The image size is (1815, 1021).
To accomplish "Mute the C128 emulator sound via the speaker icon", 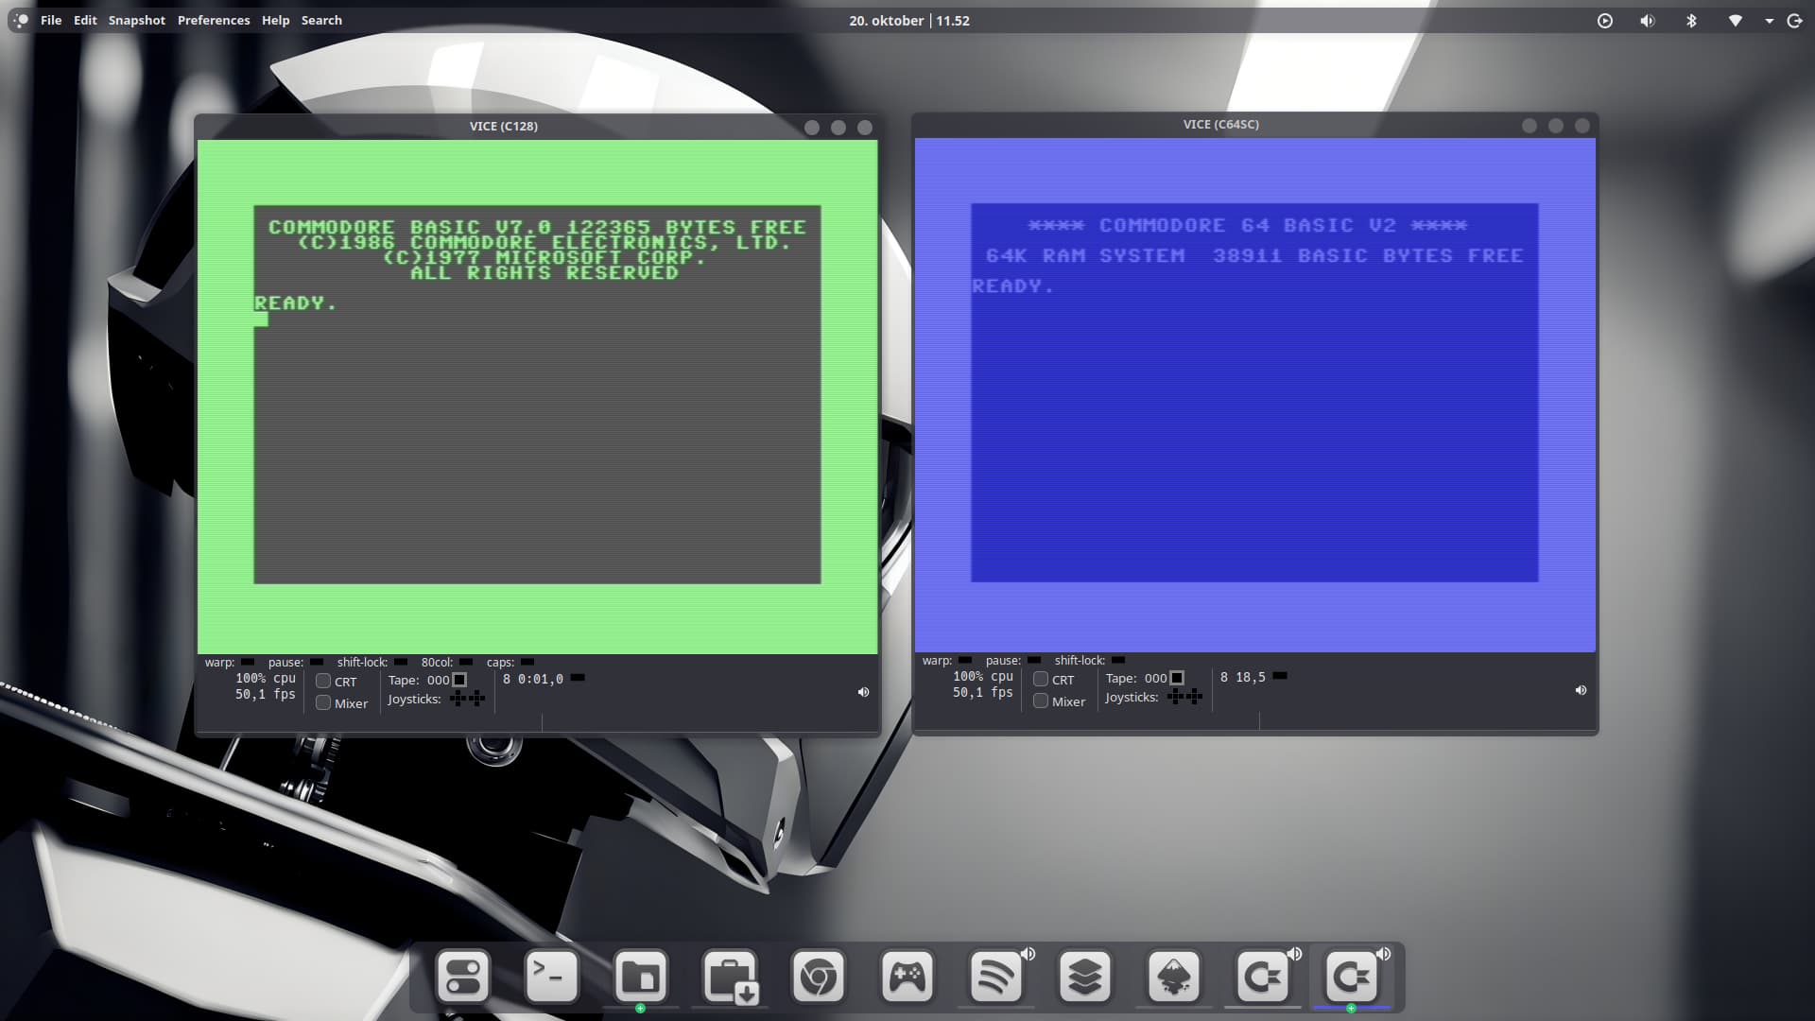I will click(863, 692).
